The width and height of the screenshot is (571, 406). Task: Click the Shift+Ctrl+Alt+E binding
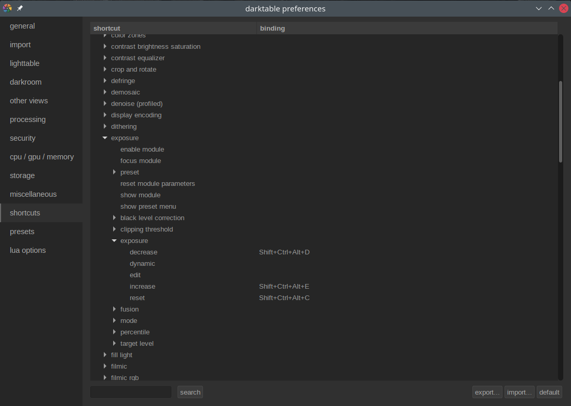tap(284, 286)
